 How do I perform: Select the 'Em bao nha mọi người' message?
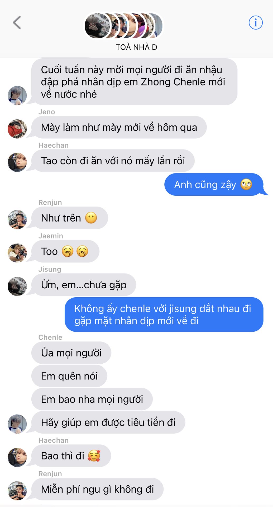point(92,399)
